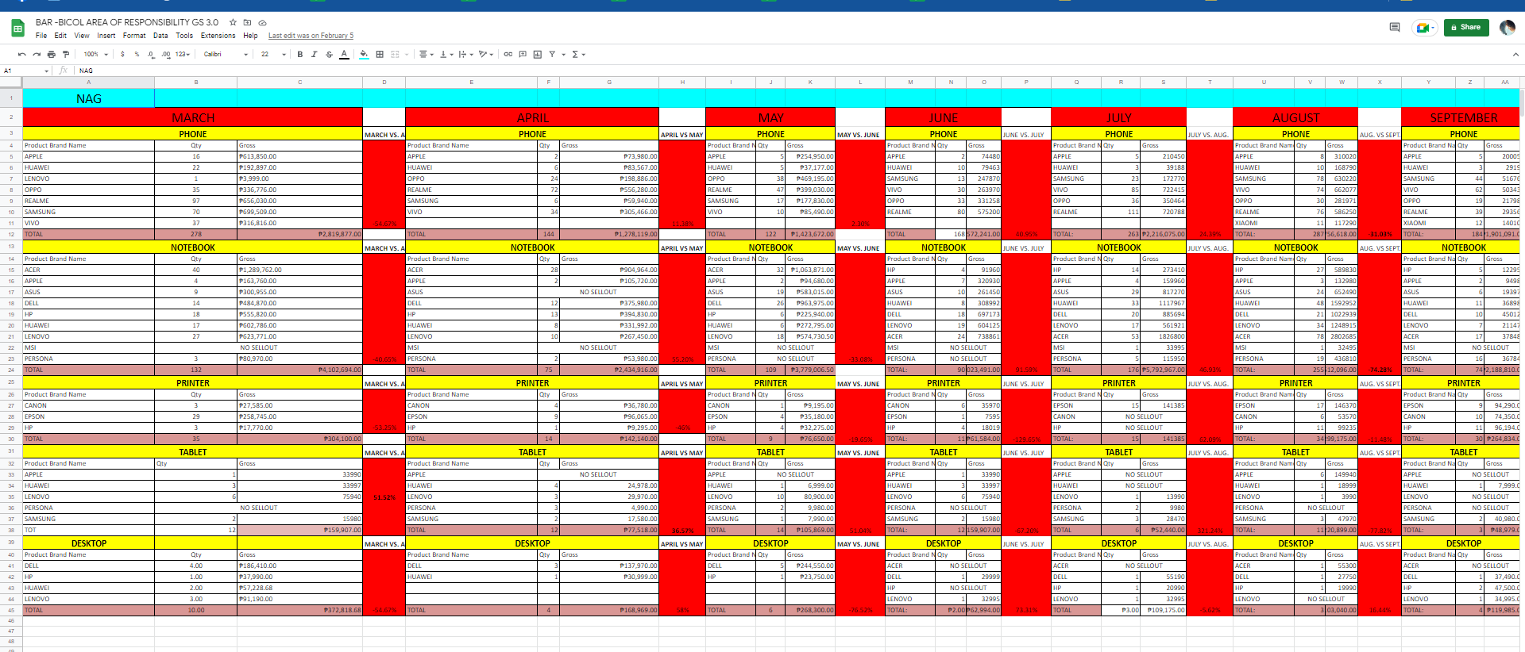Open the 123 number formats dropdown
The height and width of the screenshot is (652, 1525).
[x=183, y=55]
